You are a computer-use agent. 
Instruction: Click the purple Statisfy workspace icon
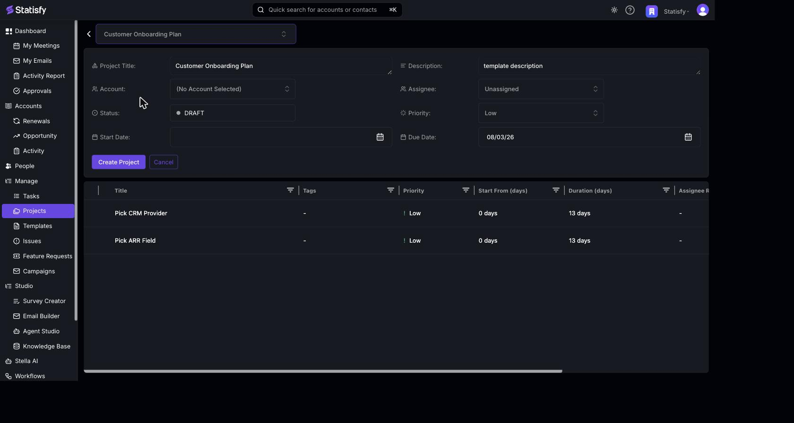652,11
